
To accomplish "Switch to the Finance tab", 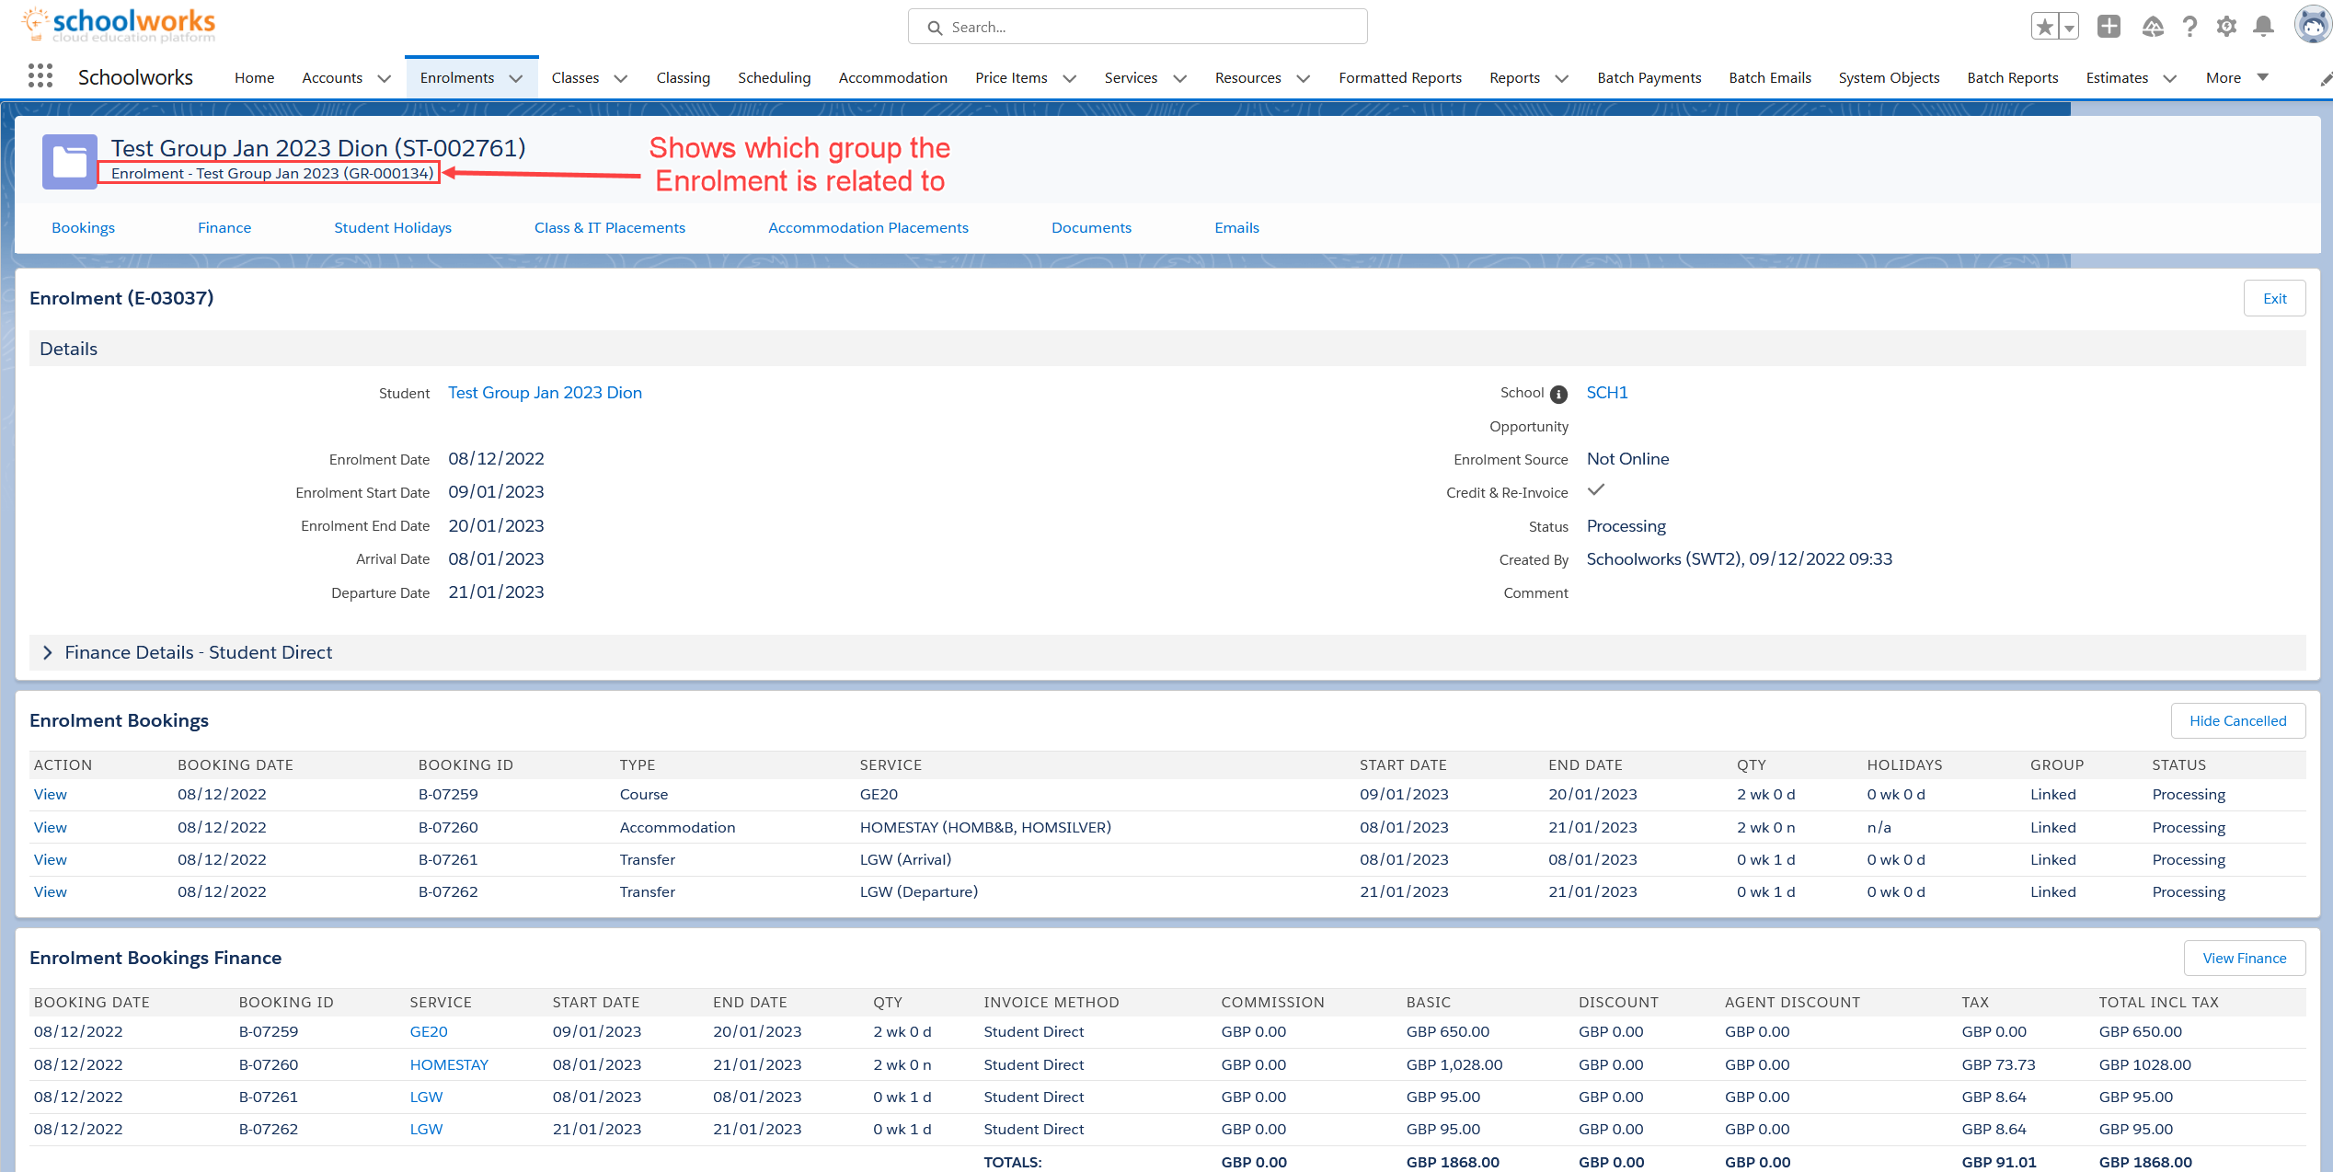I will point(224,227).
